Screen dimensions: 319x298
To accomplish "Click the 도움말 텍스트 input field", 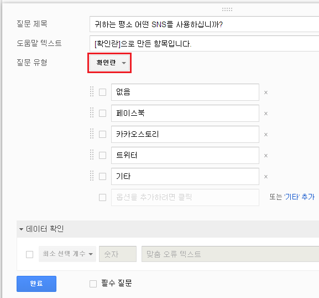I will 204,43.
